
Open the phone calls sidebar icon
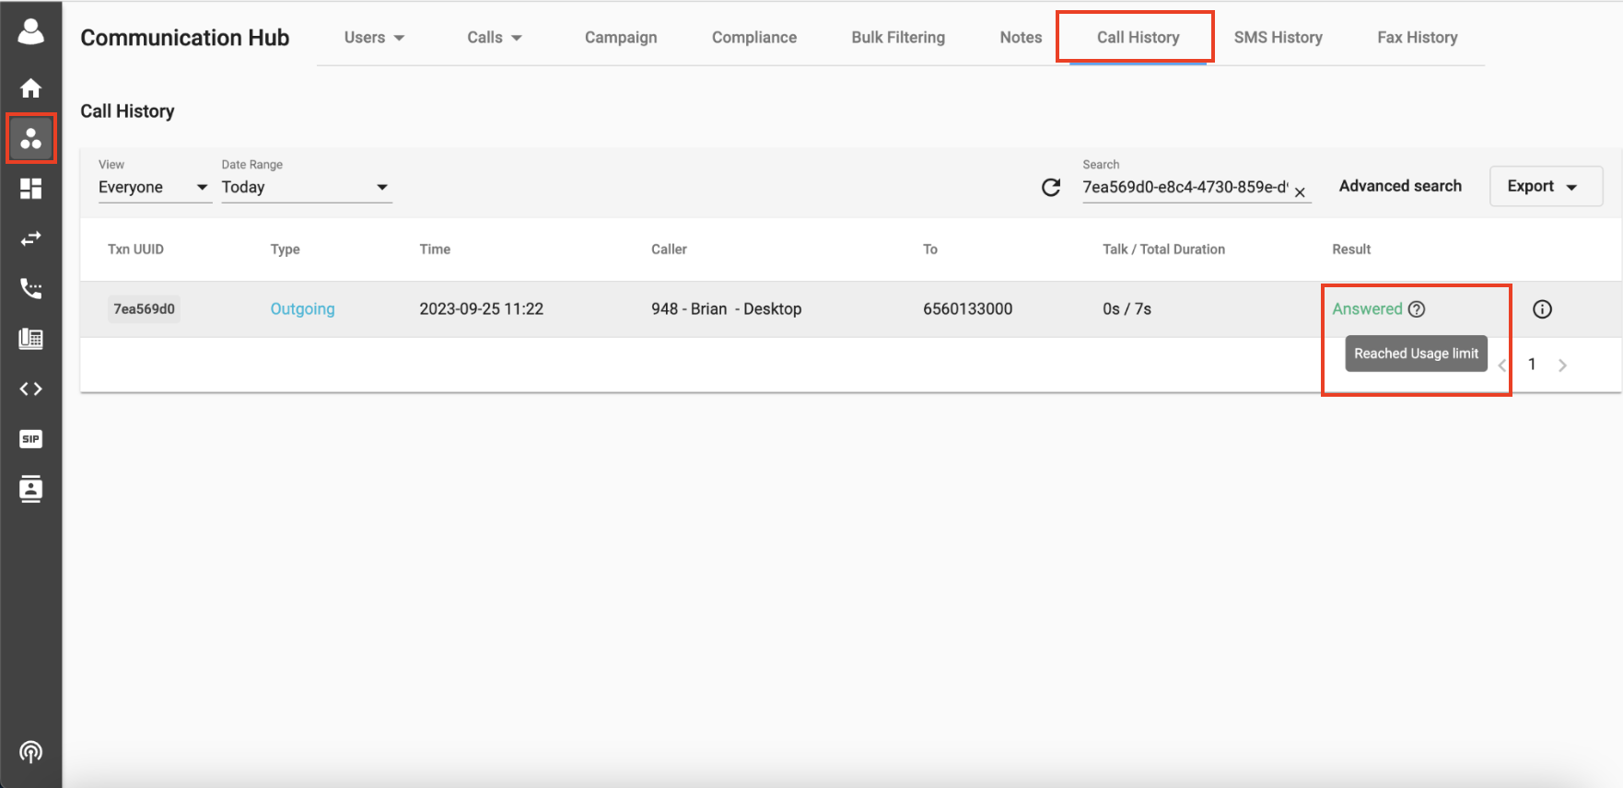point(30,289)
